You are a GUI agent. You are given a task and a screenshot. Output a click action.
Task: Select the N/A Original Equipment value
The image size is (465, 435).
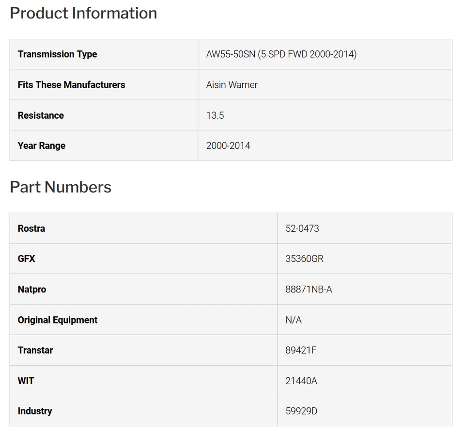coord(294,320)
